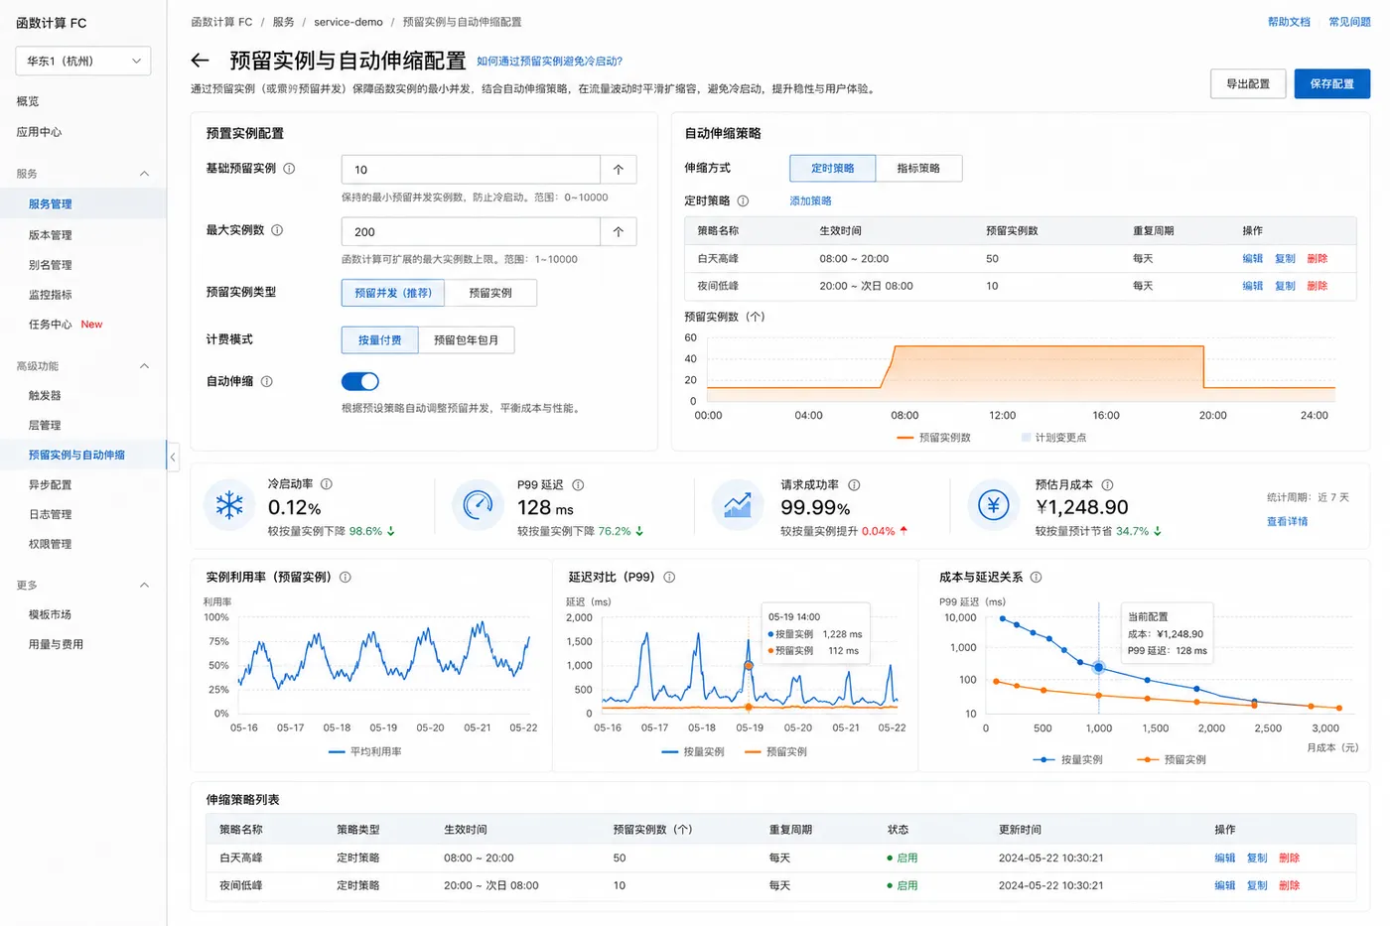Collapse the 服务 section in sidebar
The width and height of the screenshot is (1390, 926).
pyautogui.click(x=144, y=174)
